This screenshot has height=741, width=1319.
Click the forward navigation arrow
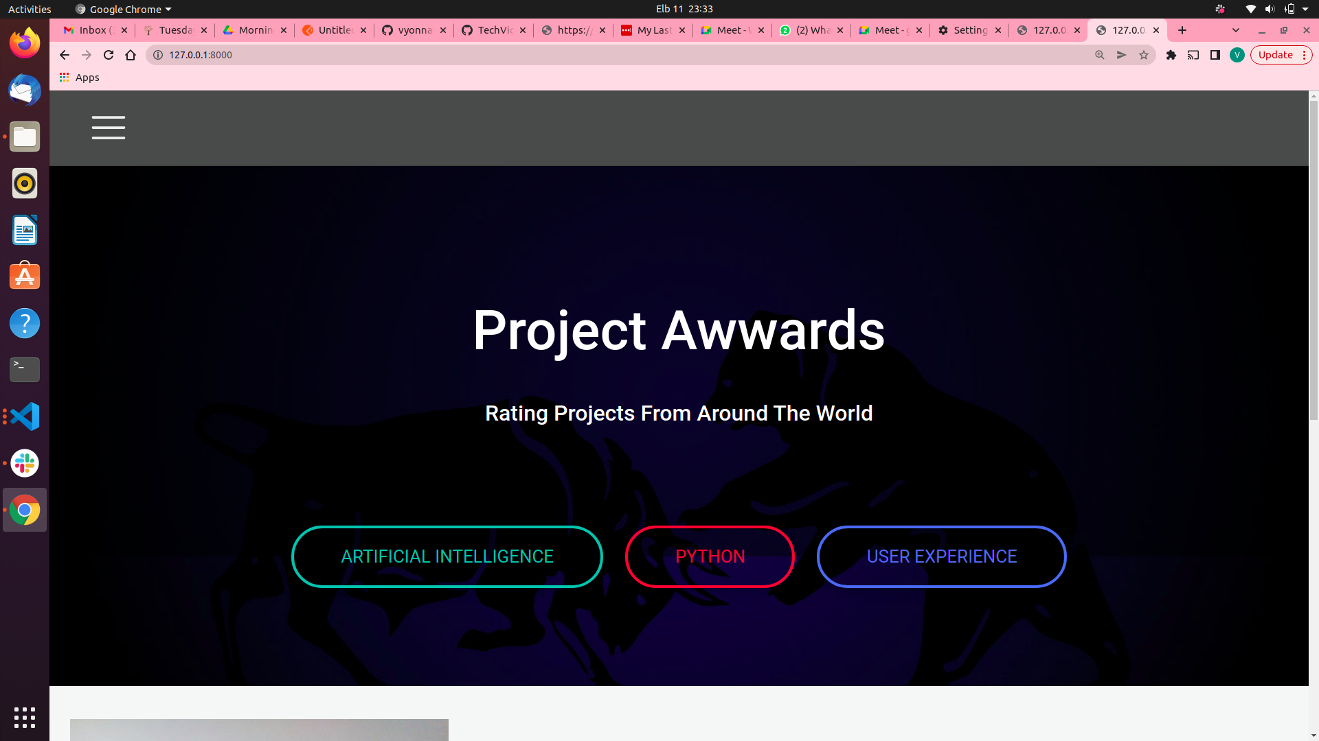pos(87,55)
